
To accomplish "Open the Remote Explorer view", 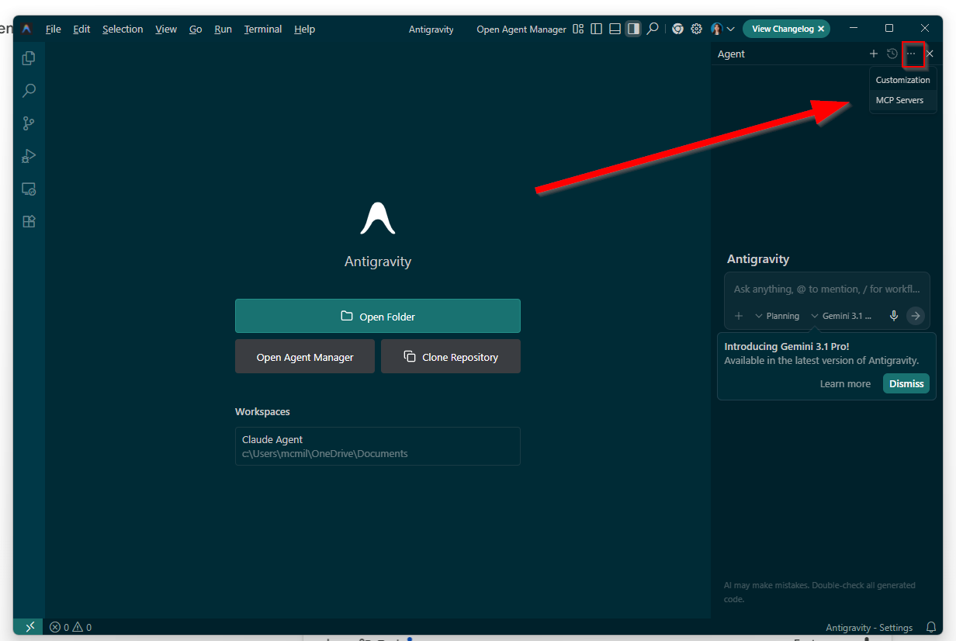I will [29, 189].
